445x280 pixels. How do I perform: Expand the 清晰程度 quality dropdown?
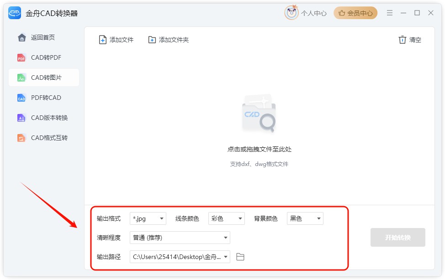pyautogui.click(x=180, y=238)
